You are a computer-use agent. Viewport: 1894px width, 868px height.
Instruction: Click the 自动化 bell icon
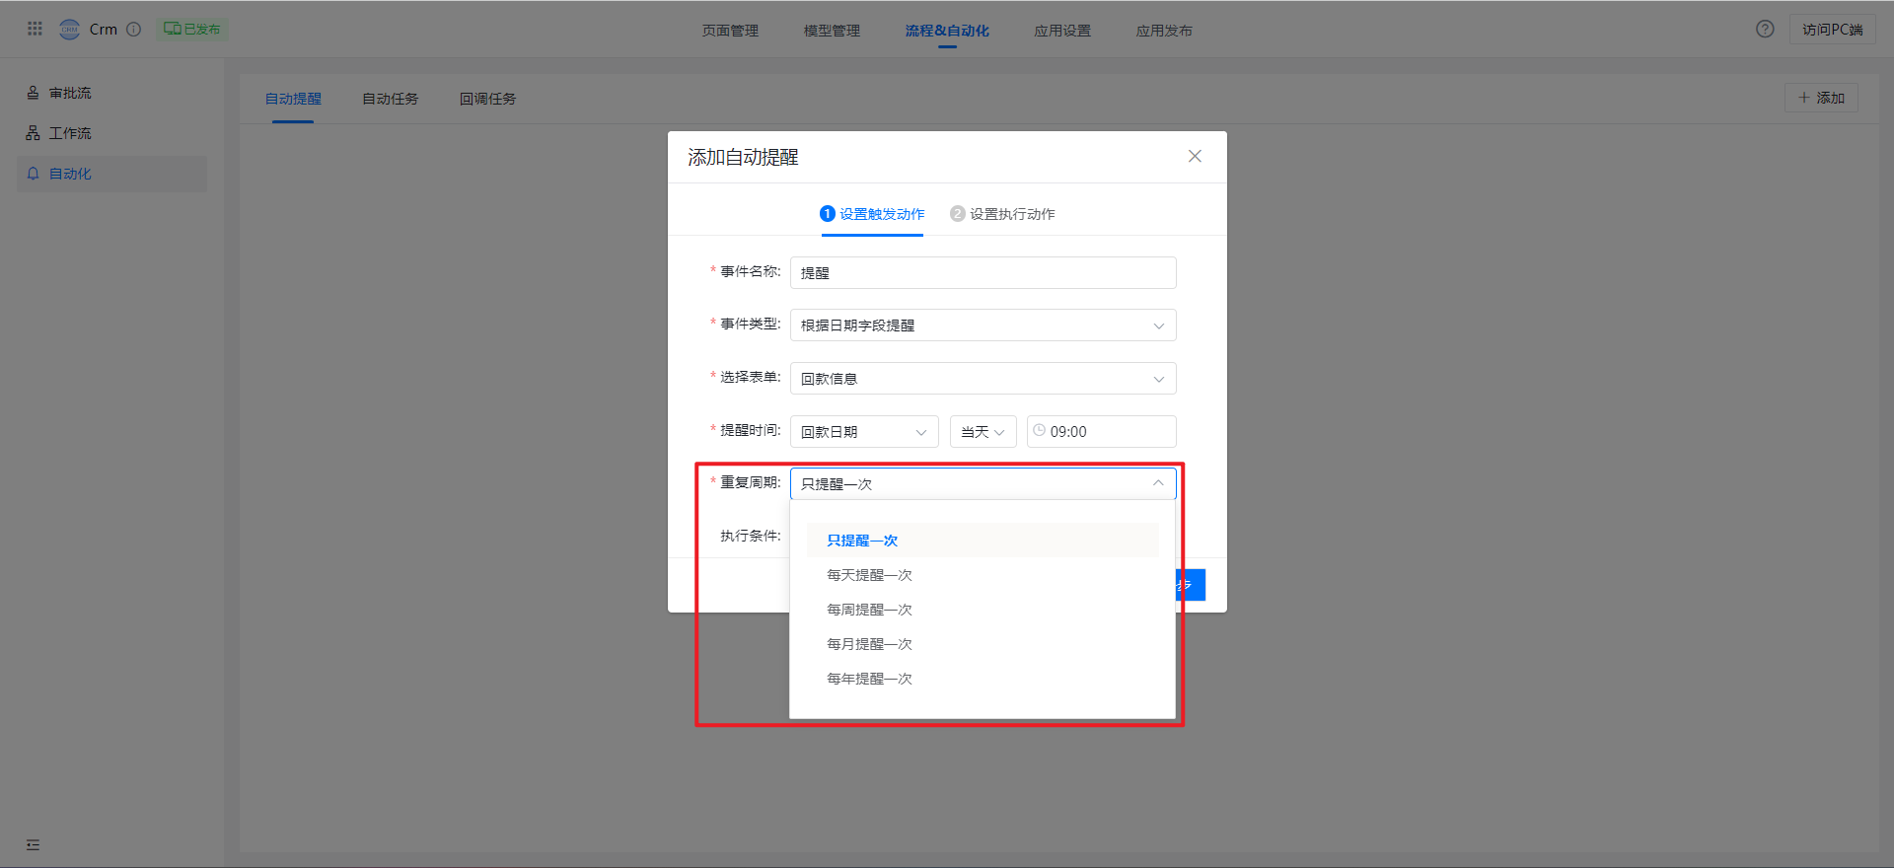(x=33, y=174)
